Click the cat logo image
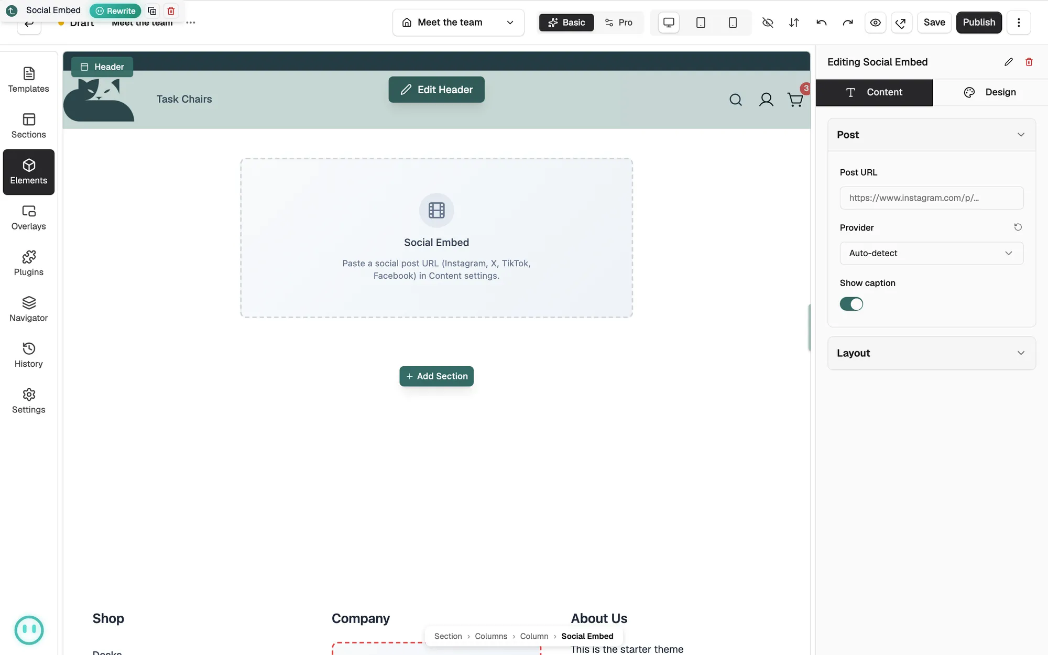The width and height of the screenshot is (1048, 655). tap(99, 100)
